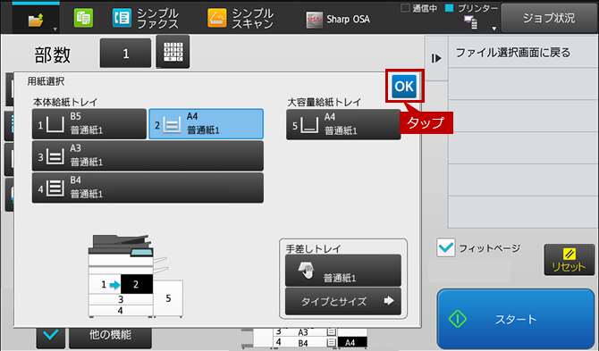Confirm paper selection with OK
The height and width of the screenshot is (351, 599).
tap(404, 86)
